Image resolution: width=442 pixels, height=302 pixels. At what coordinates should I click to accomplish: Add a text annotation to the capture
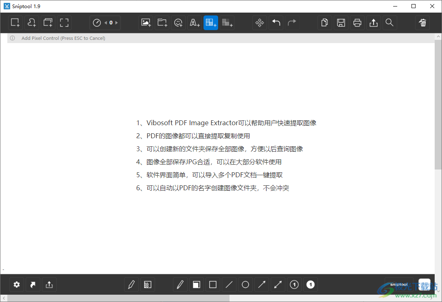click(x=194, y=23)
